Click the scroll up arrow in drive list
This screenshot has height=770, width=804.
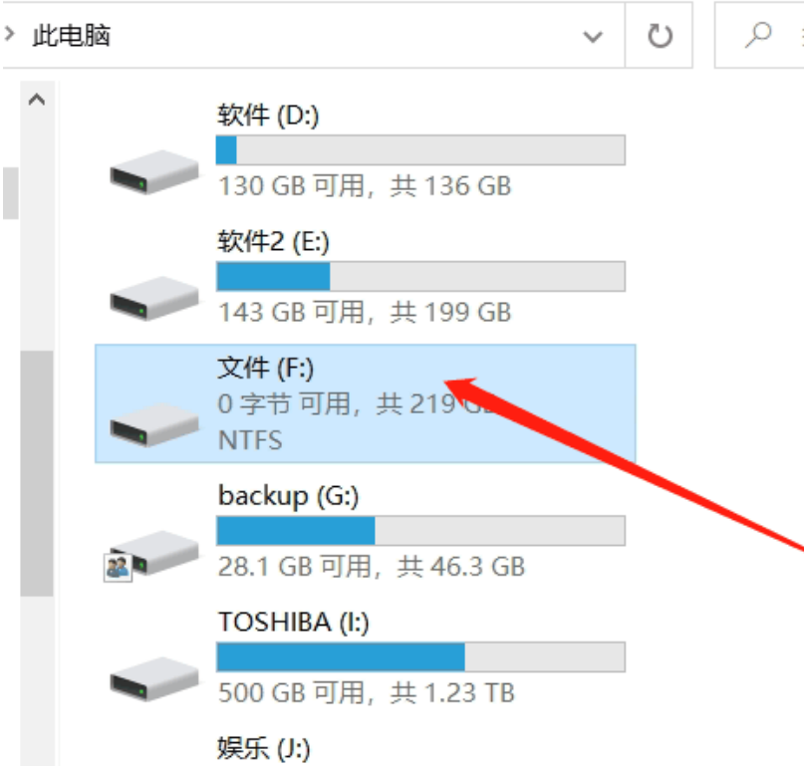[37, 100]
